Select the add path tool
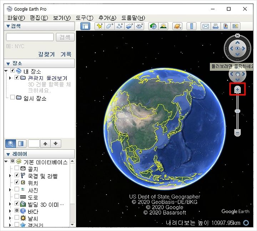 [120, 26]
